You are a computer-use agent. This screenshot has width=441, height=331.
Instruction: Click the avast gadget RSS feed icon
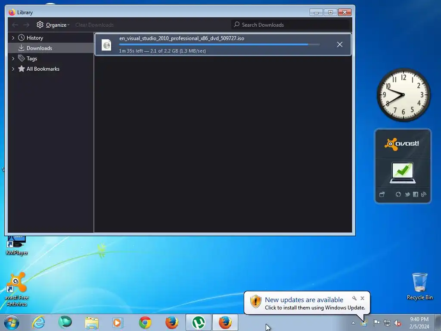pyautogui.click(x=424, y=194)
